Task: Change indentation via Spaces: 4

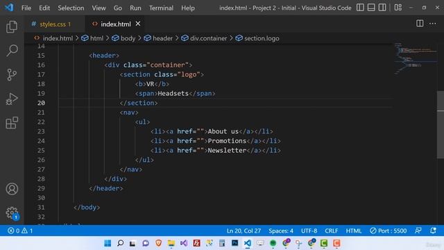Action: tap(281, 231)
